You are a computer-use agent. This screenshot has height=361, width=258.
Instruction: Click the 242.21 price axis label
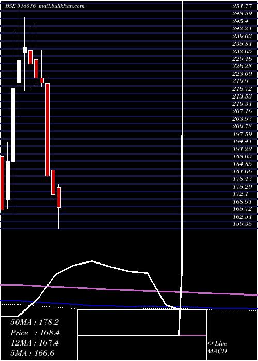point(242,29)
